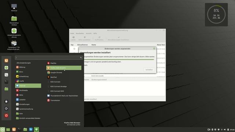Click show desktop icon on the panel
The height and width of the screenshot is (132, 235).
(8, 129)
